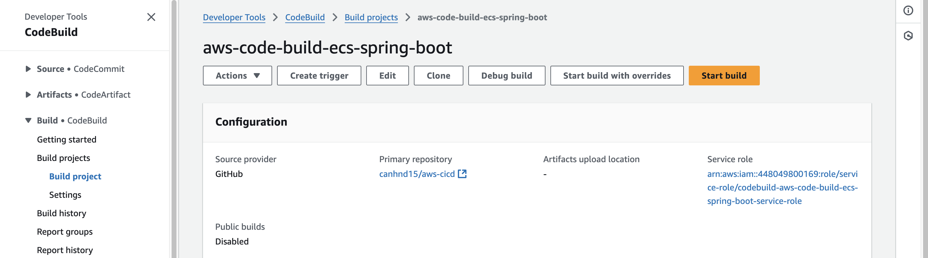The height and width of the screenshot is (258, 928).
Task: Select Build history in sidebar
Action: pyautogui.click(x=61, y=213)
